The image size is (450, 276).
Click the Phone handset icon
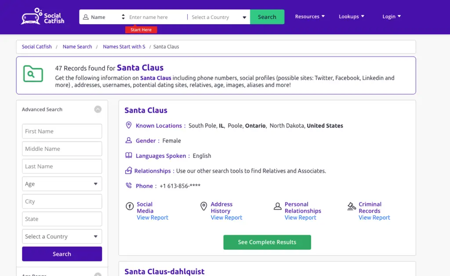(129, 185)
